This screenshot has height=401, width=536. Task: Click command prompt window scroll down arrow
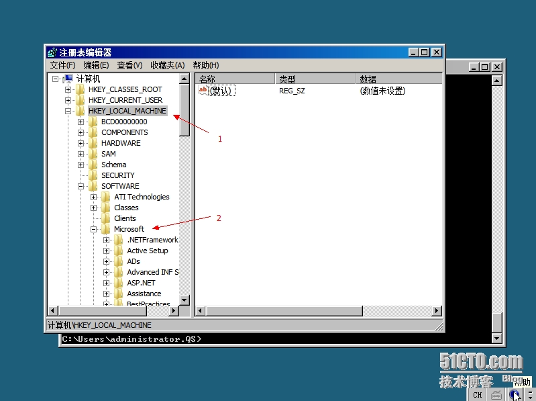tap(496, 339)
